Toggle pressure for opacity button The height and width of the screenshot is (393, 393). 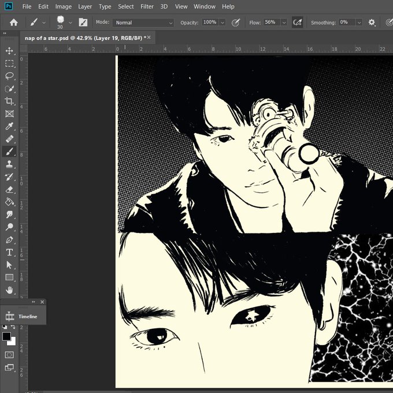[236, 23]
